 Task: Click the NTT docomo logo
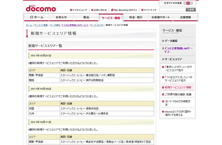41,8
